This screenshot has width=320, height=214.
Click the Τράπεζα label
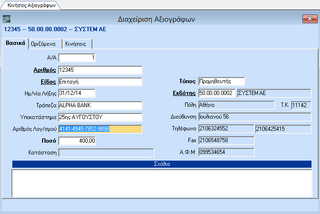46,105
